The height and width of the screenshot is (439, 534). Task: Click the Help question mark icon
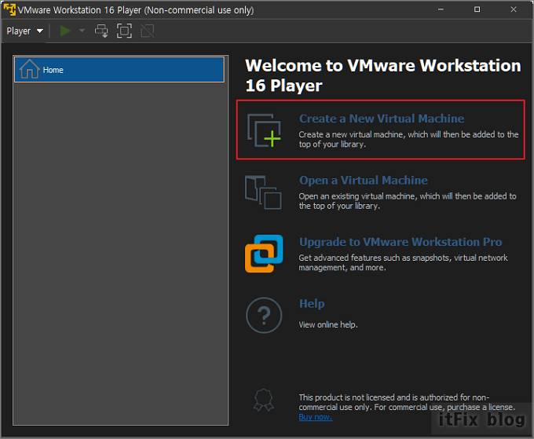click(x=264, y=315)
